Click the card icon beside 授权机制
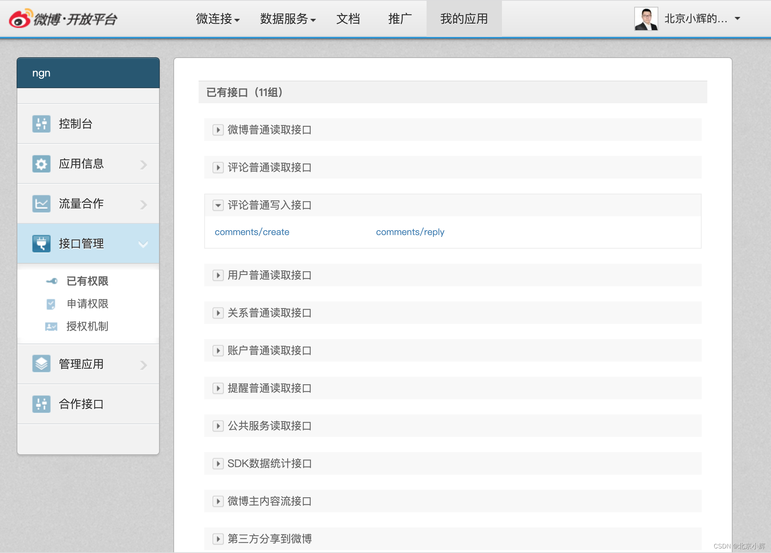Image resolution: width=771 pixels, height=553 pixels. [51, 327]
